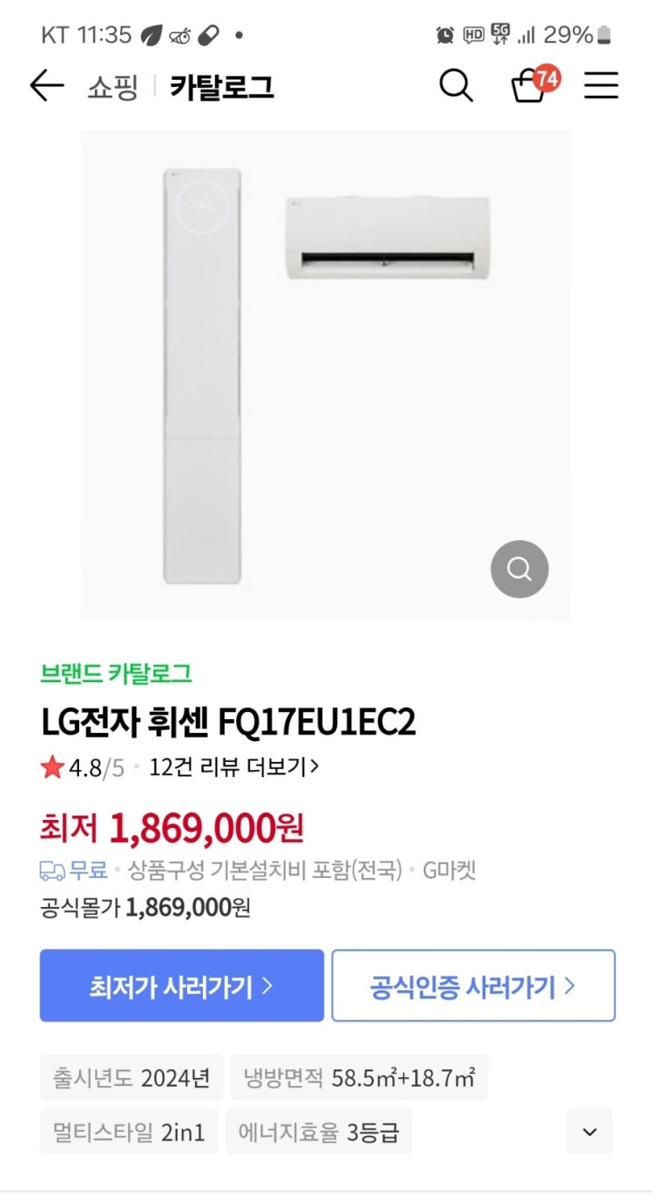Expand the product specs chevron

click(589, 1132)
